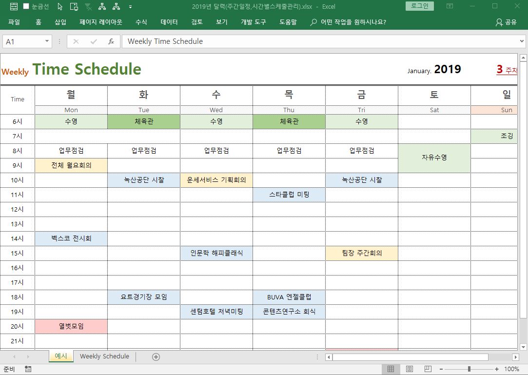This screenshot has height=375, width=528.
Task: Switch to the 홈 ribbon tab
Action: coord(39,22)
